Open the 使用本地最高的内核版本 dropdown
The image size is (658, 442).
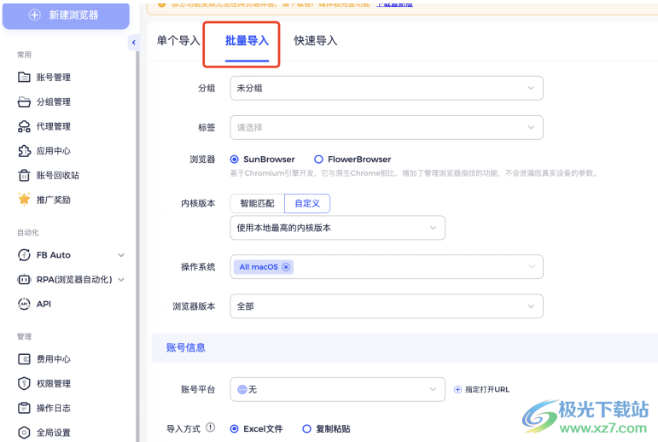(x=337, y=228)
